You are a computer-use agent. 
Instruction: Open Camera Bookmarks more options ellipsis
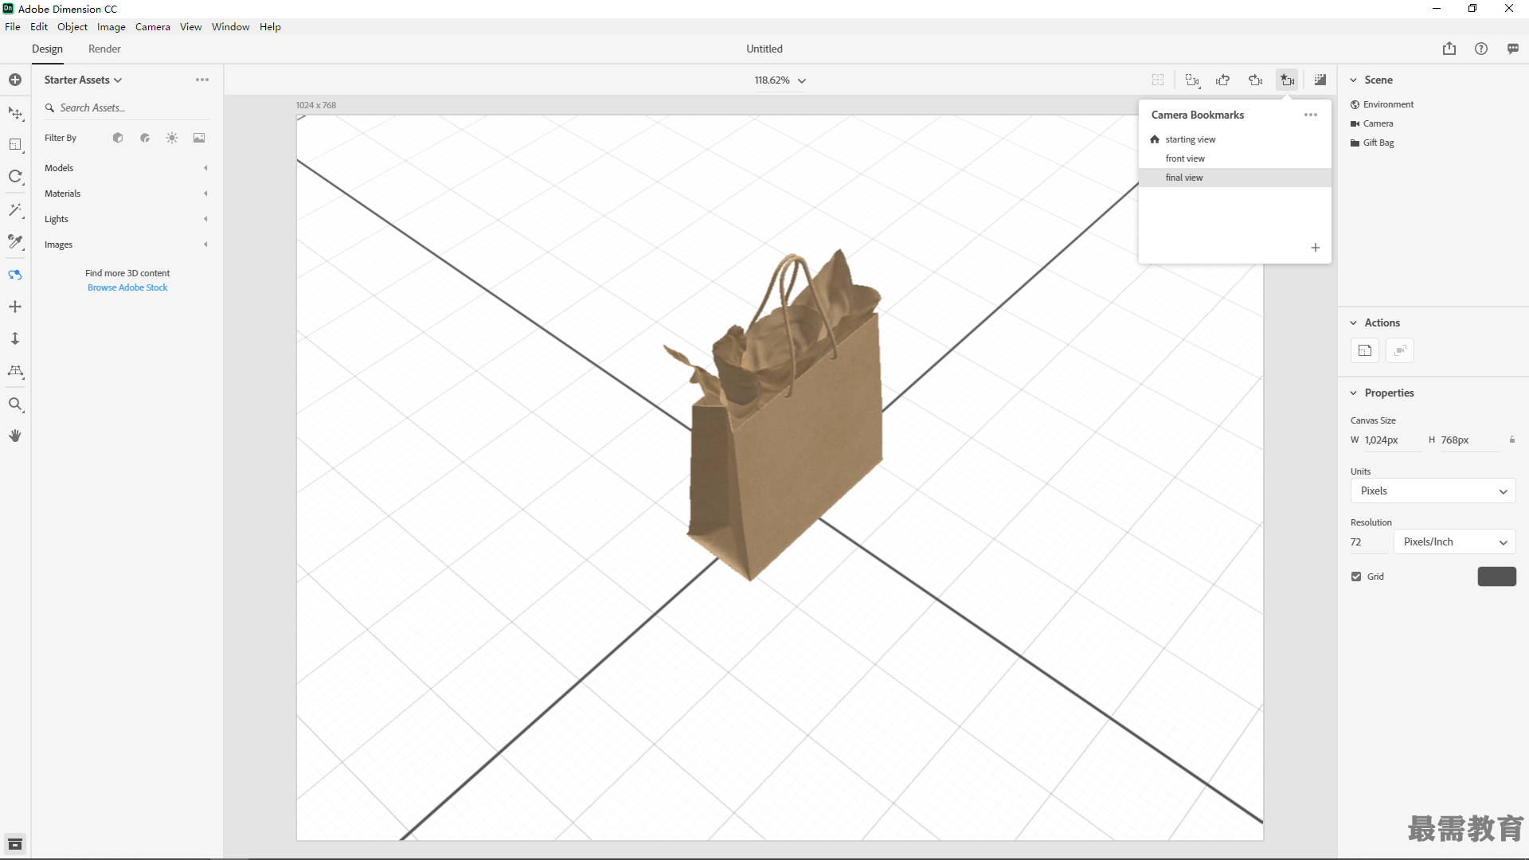click(1311, 115)
